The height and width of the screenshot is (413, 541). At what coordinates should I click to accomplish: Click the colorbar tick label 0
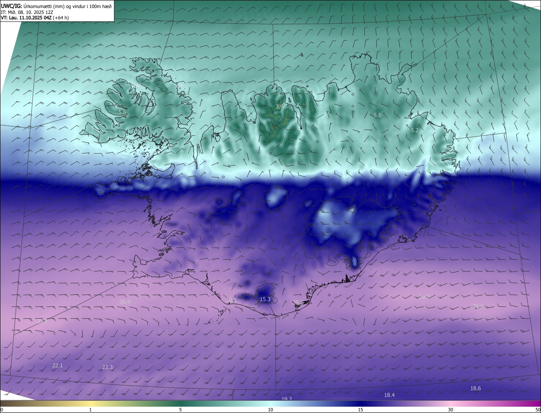tap(2, 410)
